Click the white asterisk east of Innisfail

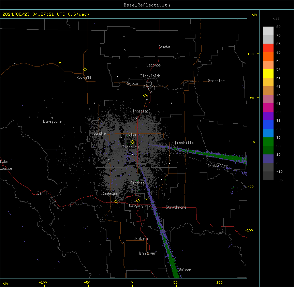[x=171, y=103]
